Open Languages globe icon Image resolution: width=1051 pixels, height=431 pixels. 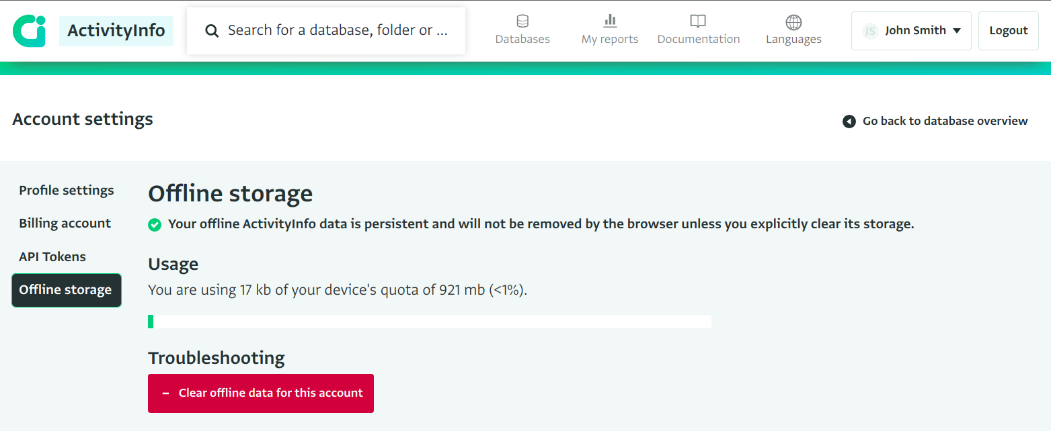pyautogui.click(x=793, y=22)
